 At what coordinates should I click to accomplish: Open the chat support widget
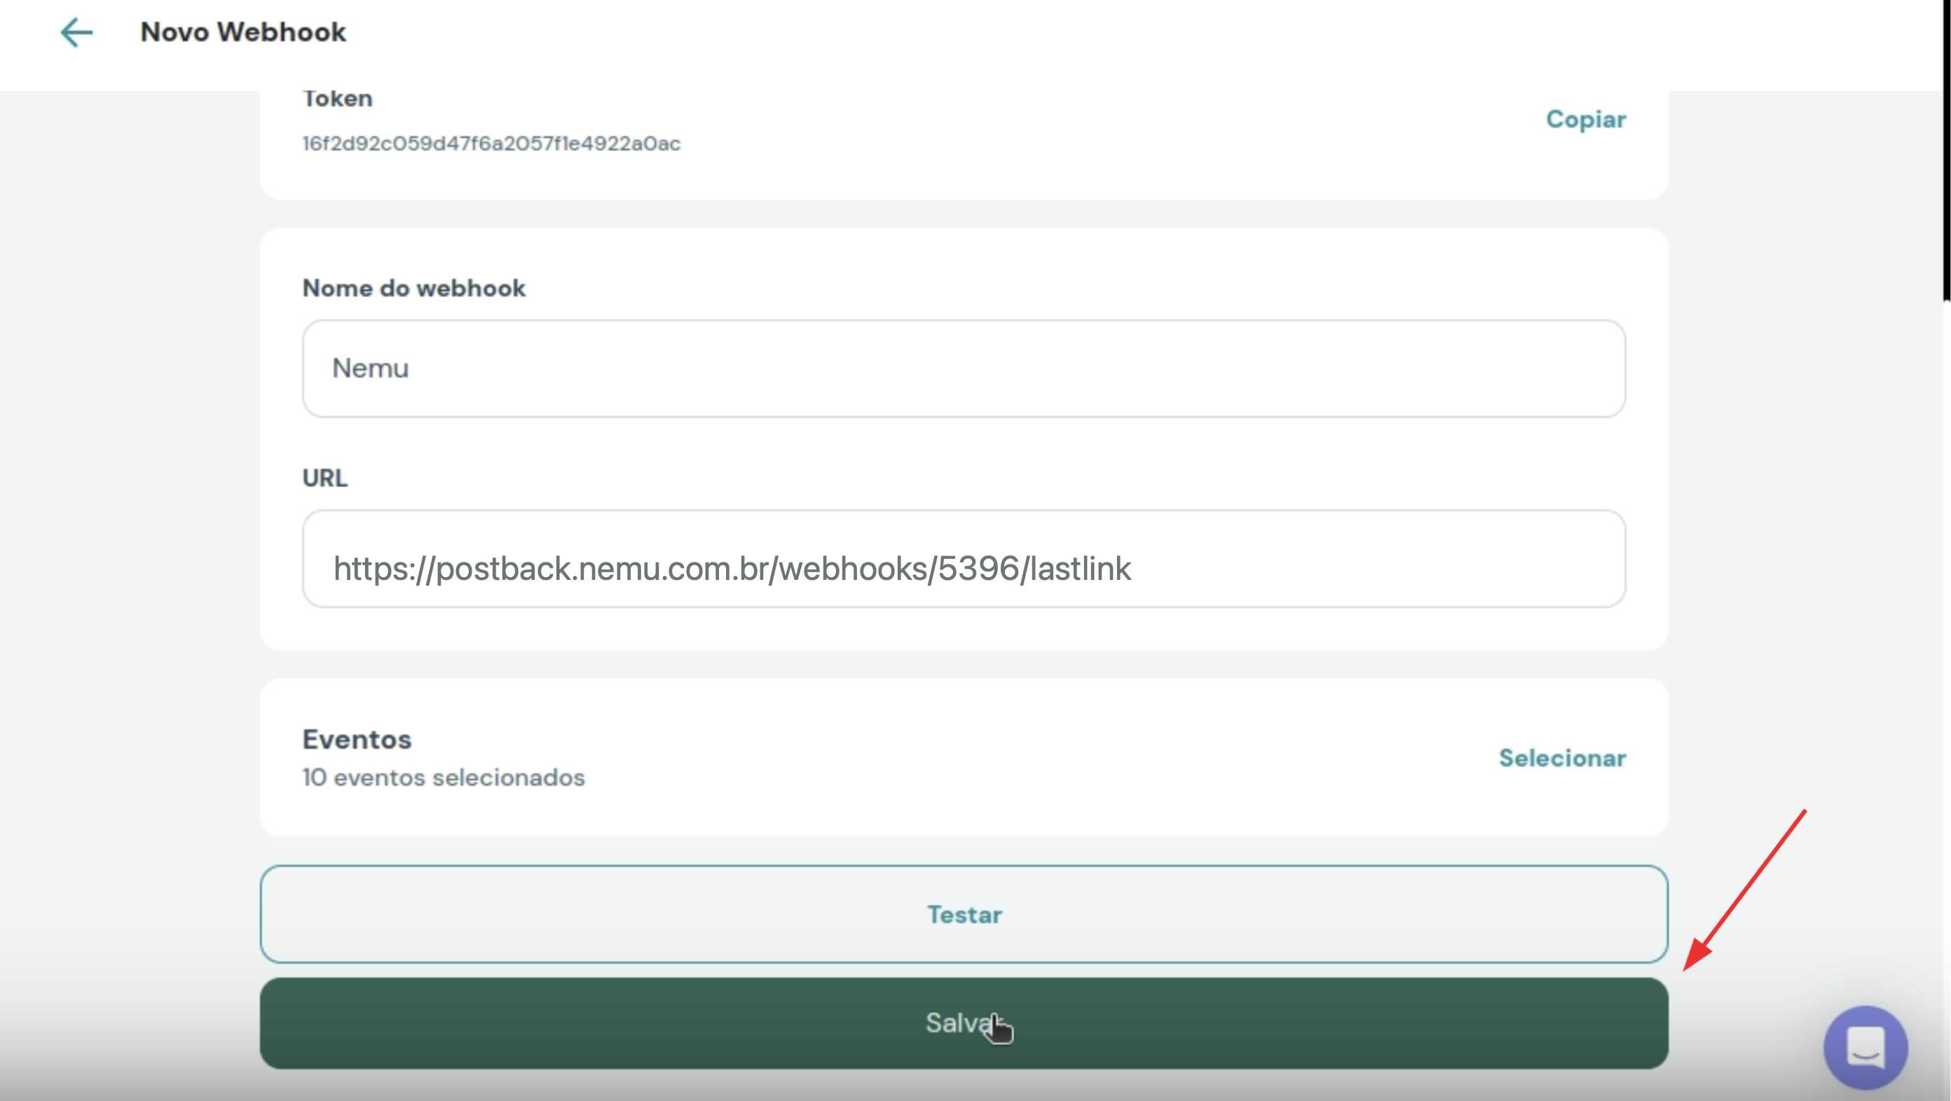(1865, 1047)
